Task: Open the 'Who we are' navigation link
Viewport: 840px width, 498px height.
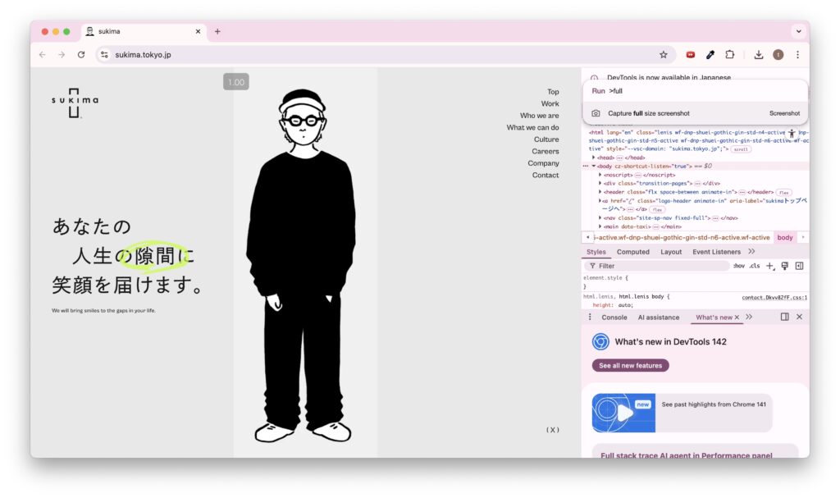Action: tap(539, 116)
